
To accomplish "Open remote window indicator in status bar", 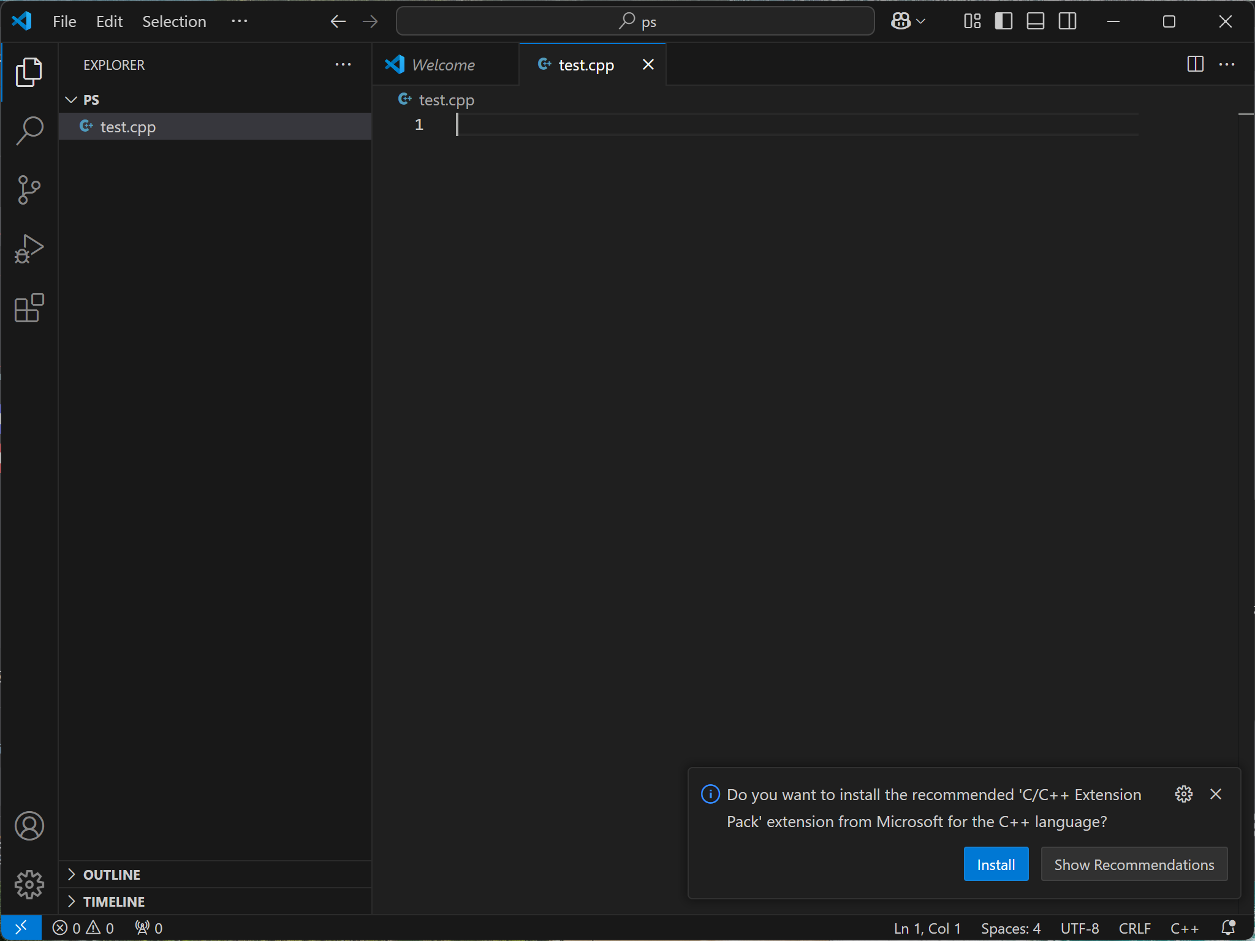I will pyautogui.click(x=21, y=928).
